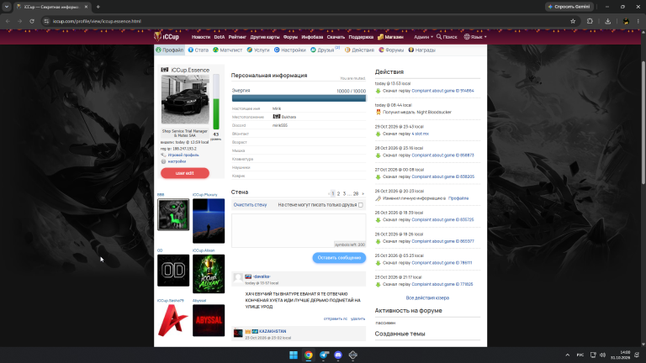The width and height of the screenshot is (646, 363).
Task: Open KAZAKHSTAN user profile link
Action: [x=273, y=331]
